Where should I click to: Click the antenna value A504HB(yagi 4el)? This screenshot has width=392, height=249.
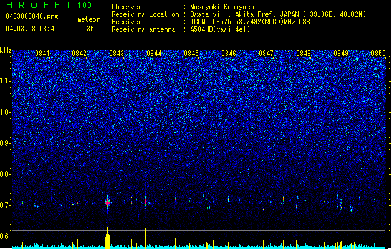pyautogui.click(x=220, y=29)
